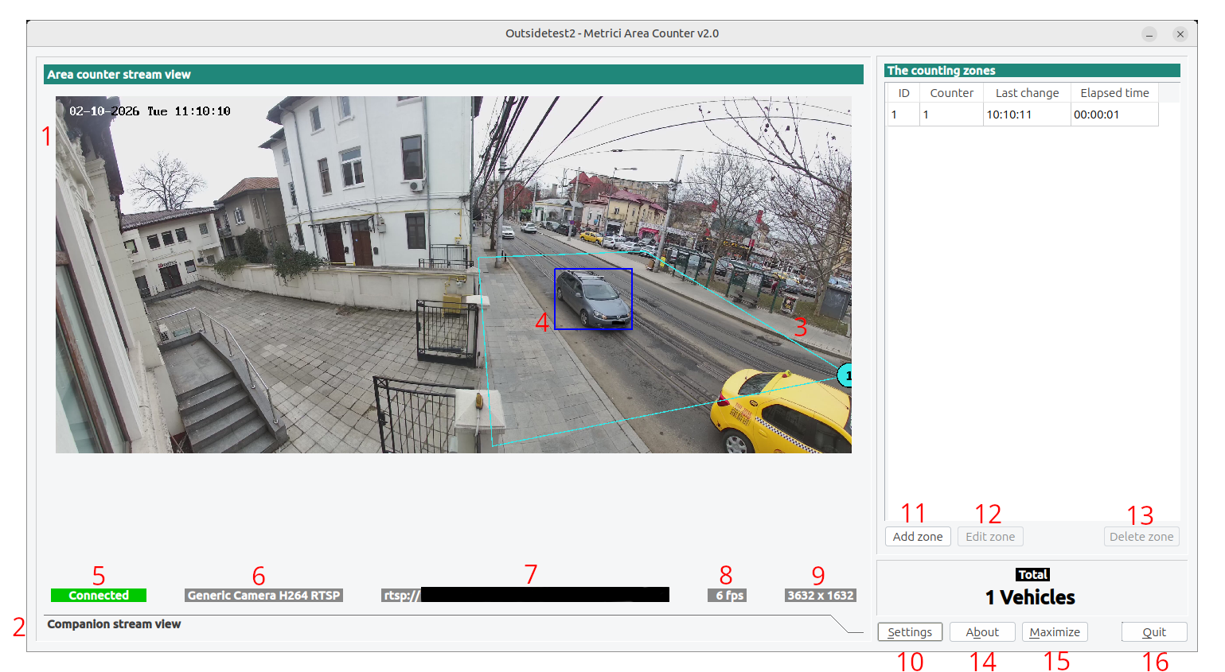Select the ID column header
This screenshot has width=1225, height=672.
pyautogui.click(x=903, y=93)
